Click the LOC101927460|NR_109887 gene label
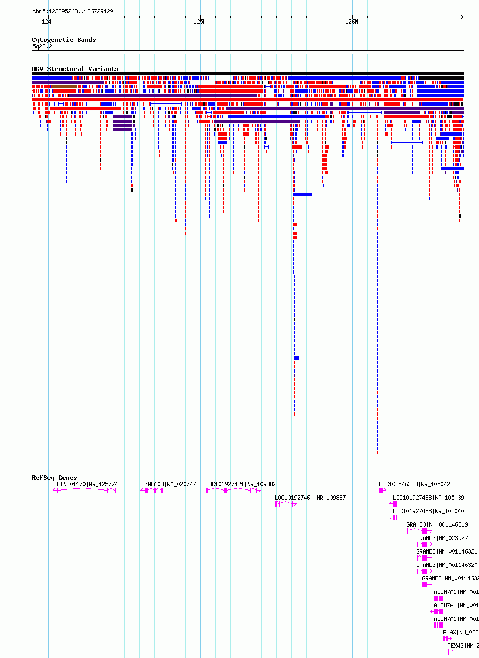479x658 pixels. tap(310, 498)
